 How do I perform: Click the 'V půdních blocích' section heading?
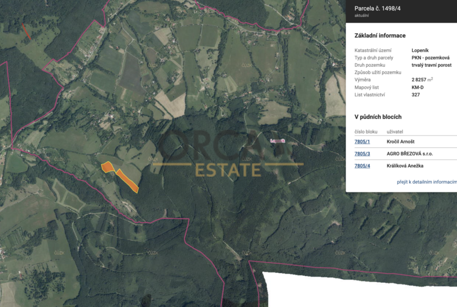click(x=378, y=117)
